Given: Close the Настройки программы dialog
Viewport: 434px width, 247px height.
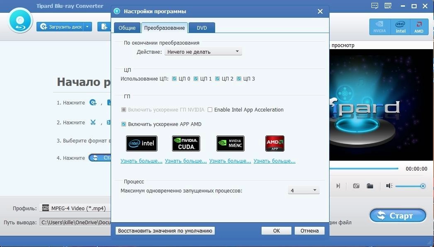Looking at the screenshot, I should 320,11.
